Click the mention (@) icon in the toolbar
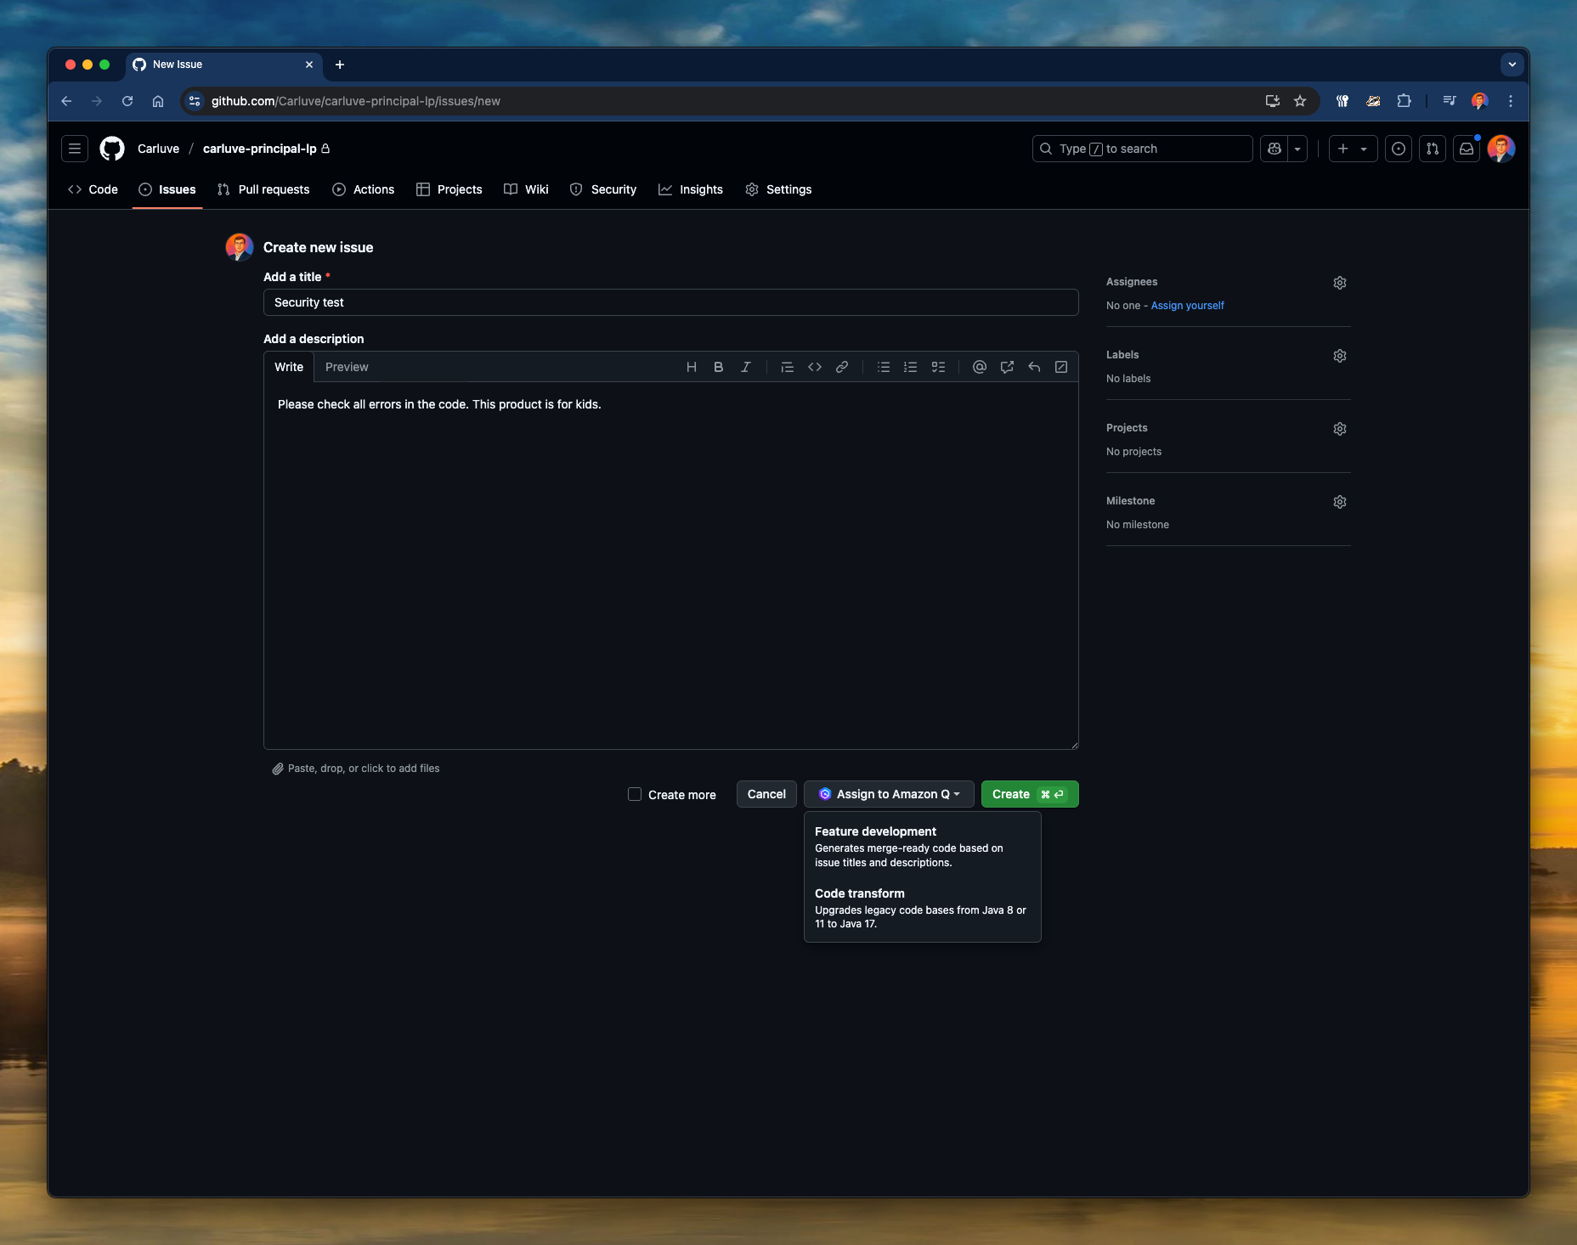Image resolution: width=1577 pixels, height=1245 pixels. (979, 367)
